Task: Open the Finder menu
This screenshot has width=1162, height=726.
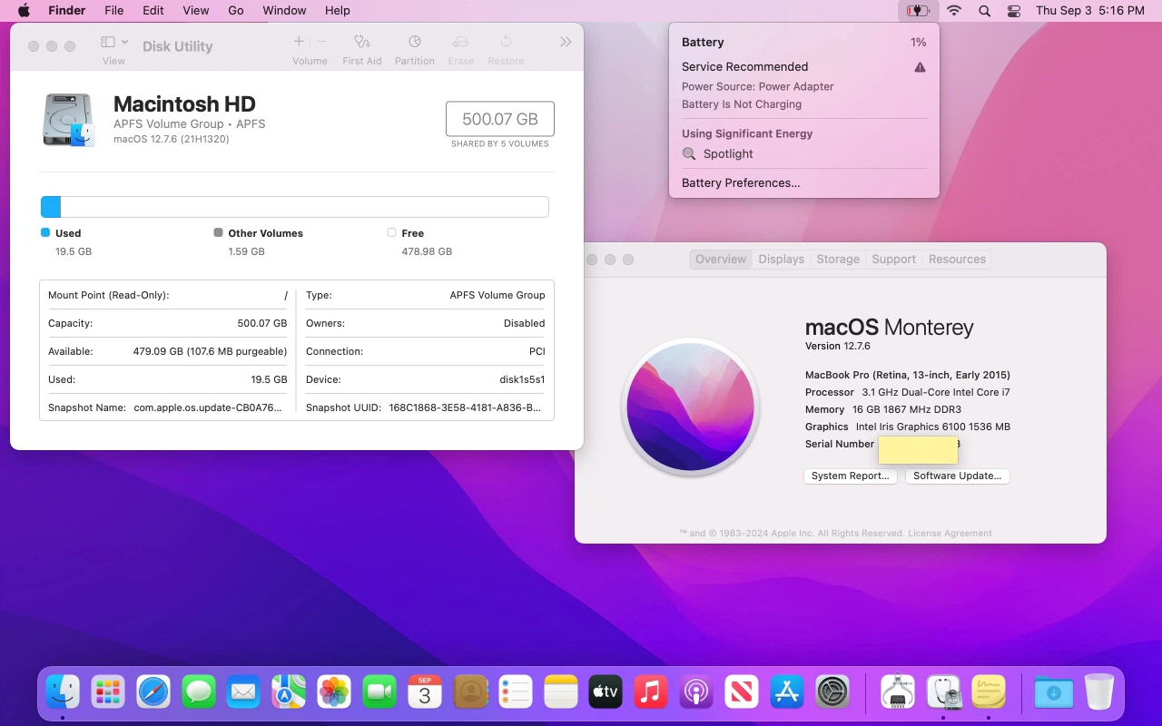Action: point(66,11)
